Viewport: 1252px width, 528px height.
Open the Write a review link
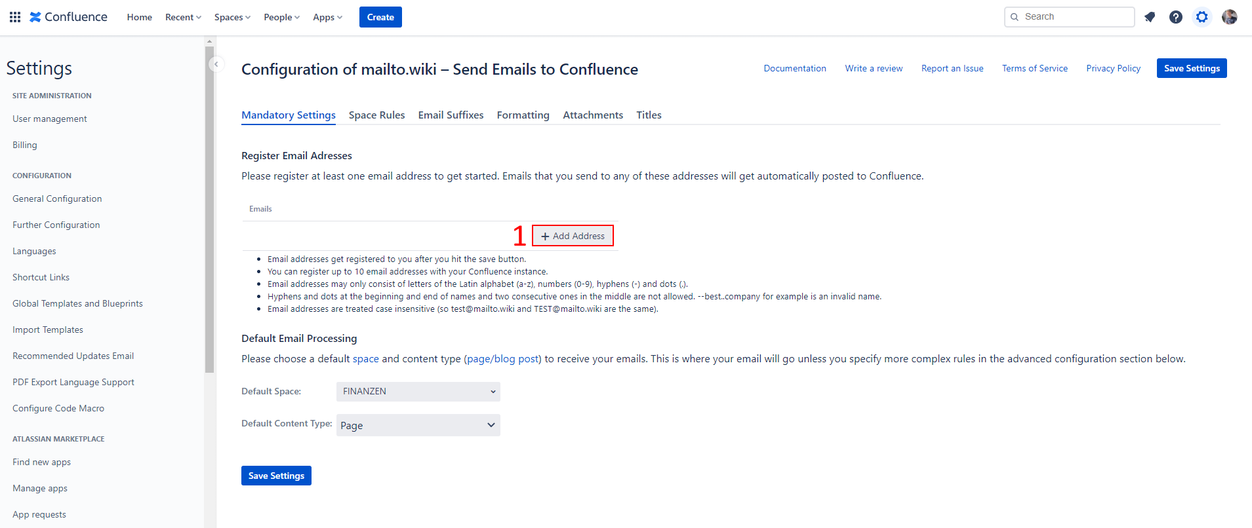tap(874, 68)
